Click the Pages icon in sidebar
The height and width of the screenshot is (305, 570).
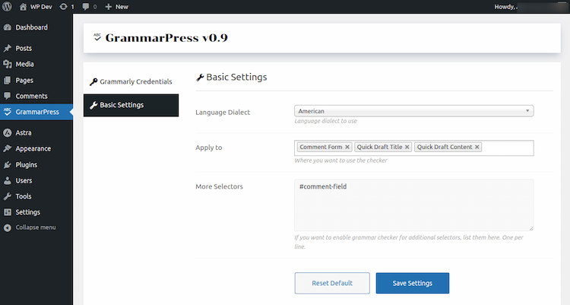[x=8, y=80]
